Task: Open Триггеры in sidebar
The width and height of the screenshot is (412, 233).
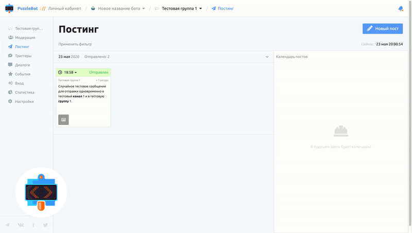Action: (23, 56)
